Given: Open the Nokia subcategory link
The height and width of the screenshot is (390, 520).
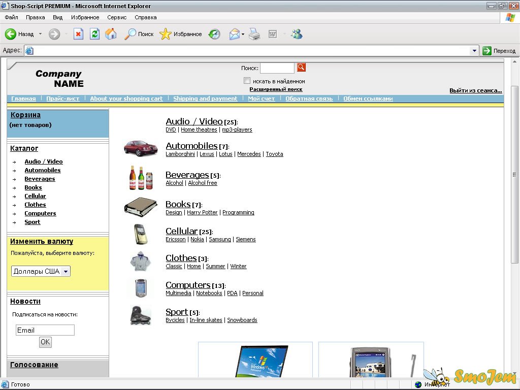Looking at the screenshot, I should point(197,239).
